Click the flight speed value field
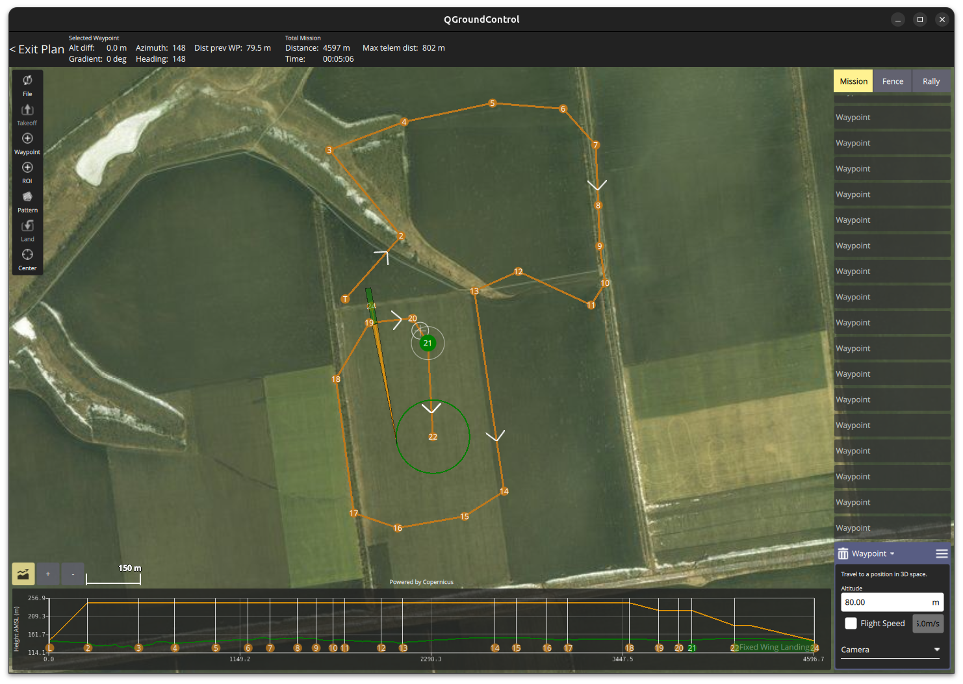 [x=927, y=624]
